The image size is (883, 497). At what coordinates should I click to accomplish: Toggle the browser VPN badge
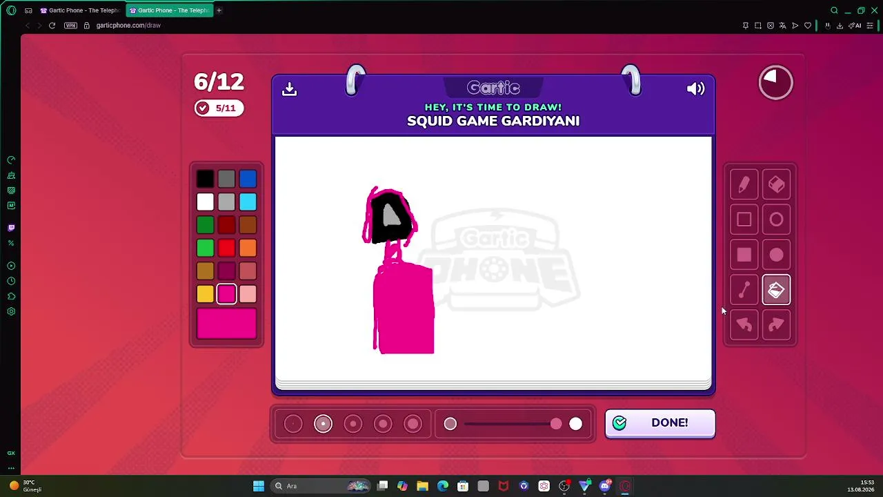[x=70, y=26]
